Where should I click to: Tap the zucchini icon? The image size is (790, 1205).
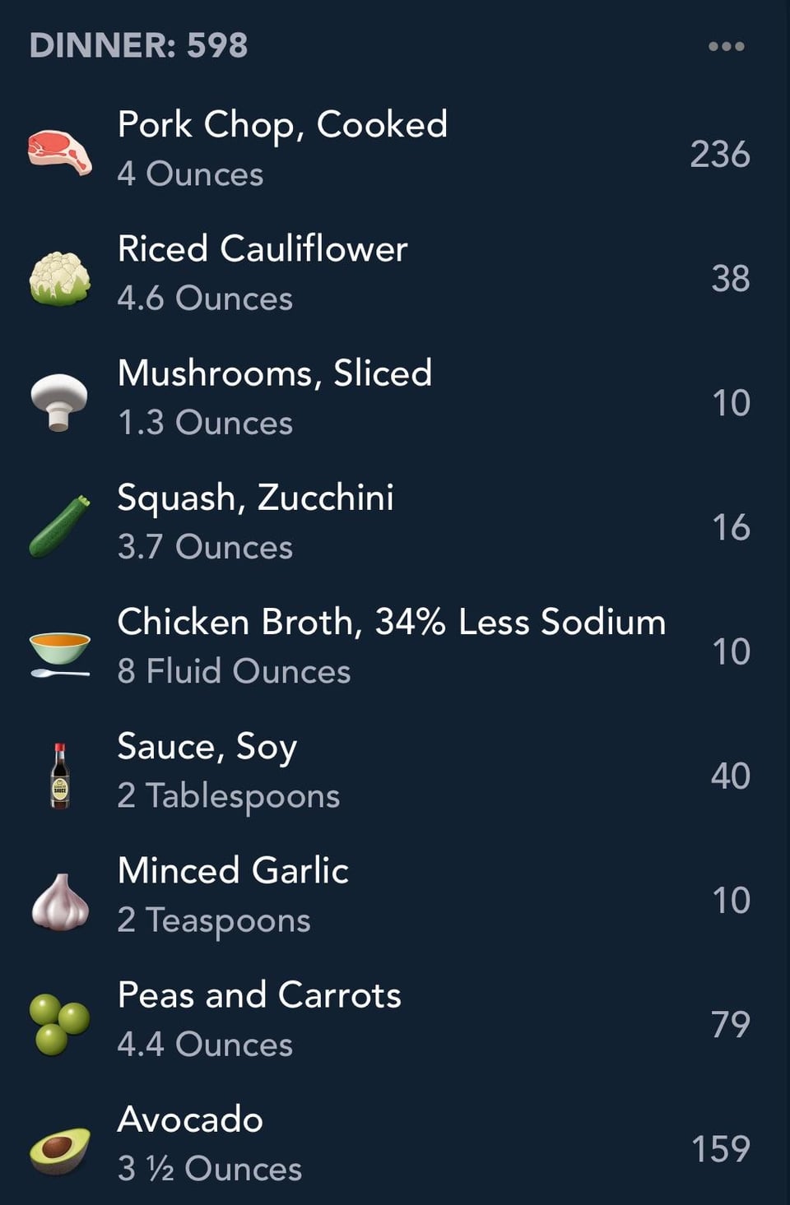tap(59, 526)
